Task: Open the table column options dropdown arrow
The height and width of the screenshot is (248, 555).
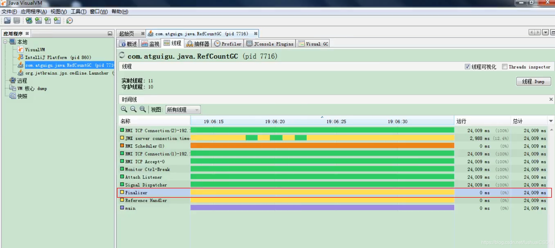Action: [x=551, y=121]
